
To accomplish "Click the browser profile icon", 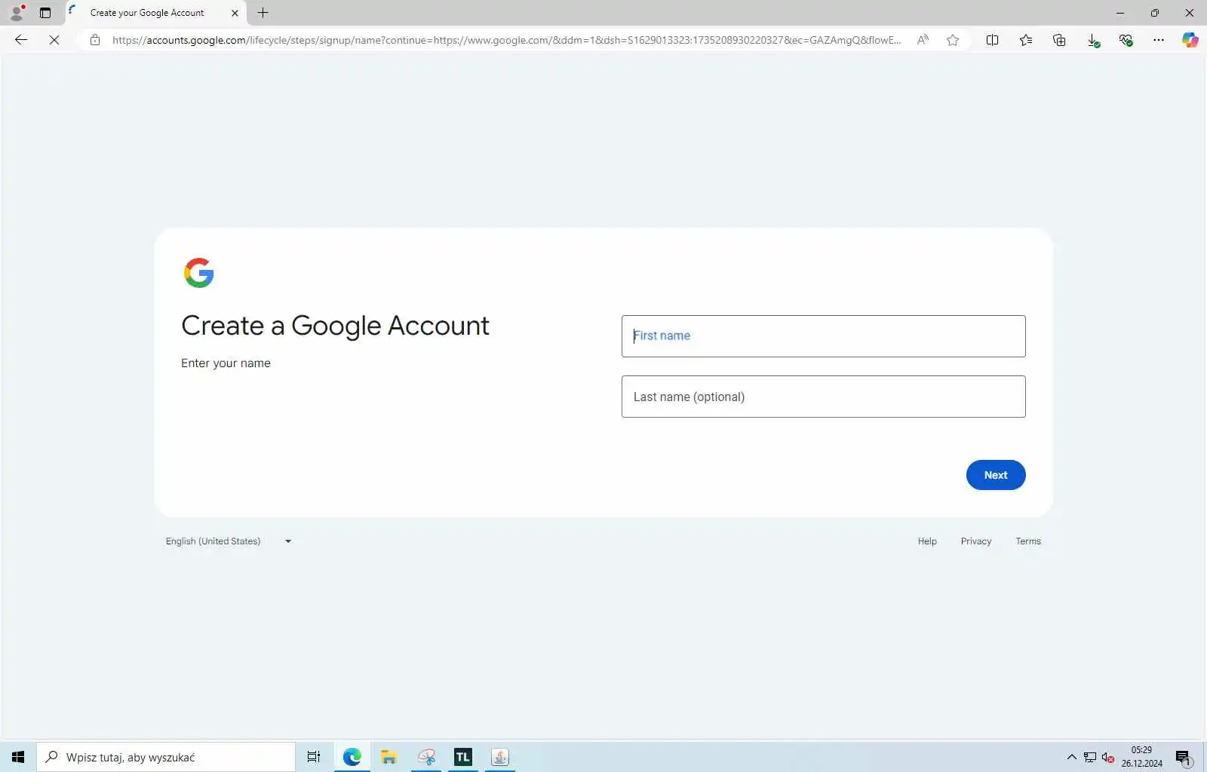I will [17, 13].
